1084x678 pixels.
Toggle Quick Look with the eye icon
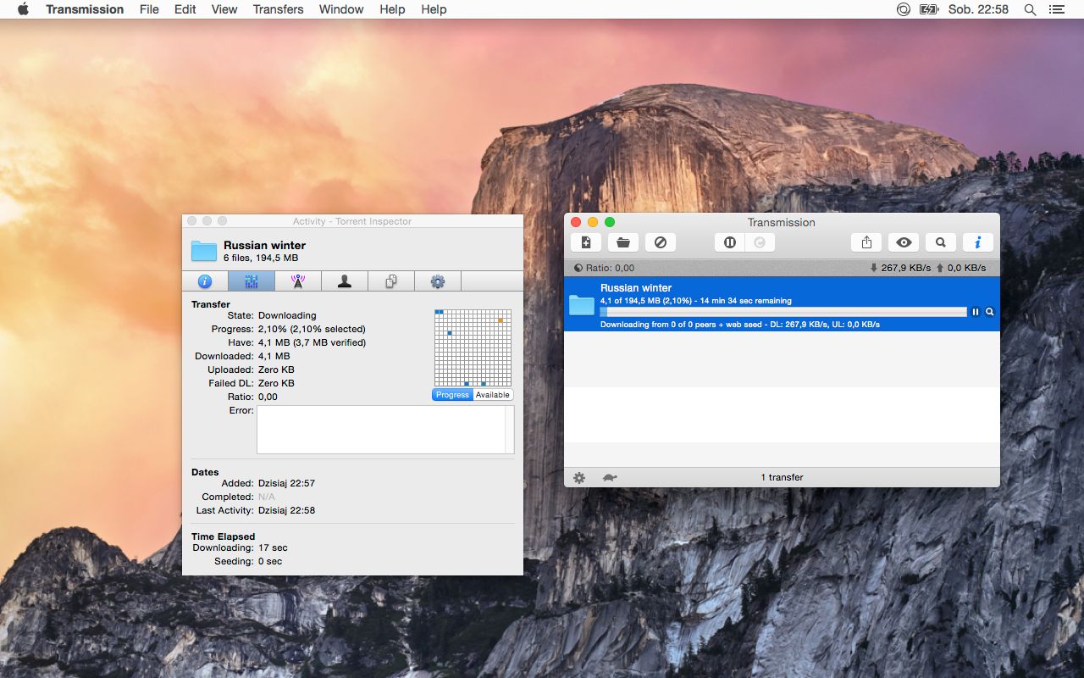click(904, 242)
